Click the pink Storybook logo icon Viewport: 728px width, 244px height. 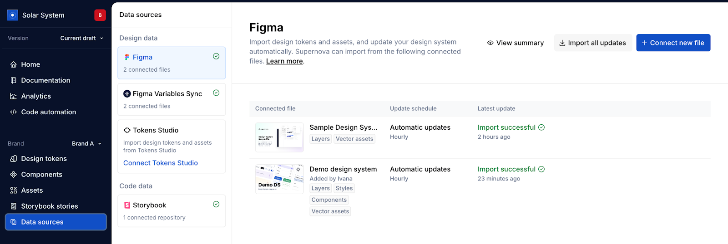(x=127, y=205)
